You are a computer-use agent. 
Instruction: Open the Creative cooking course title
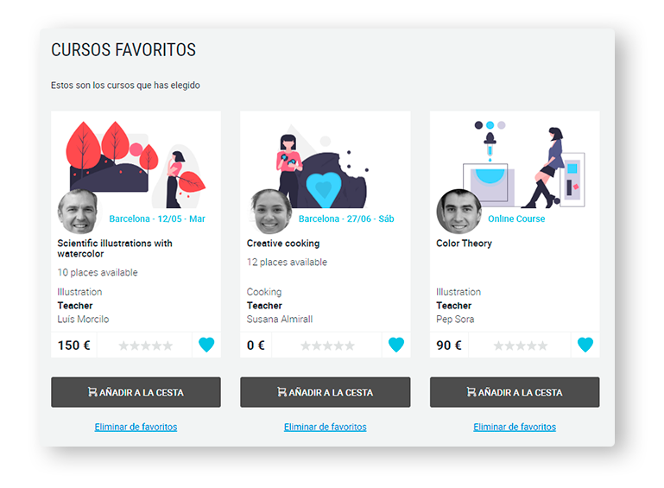283,244
